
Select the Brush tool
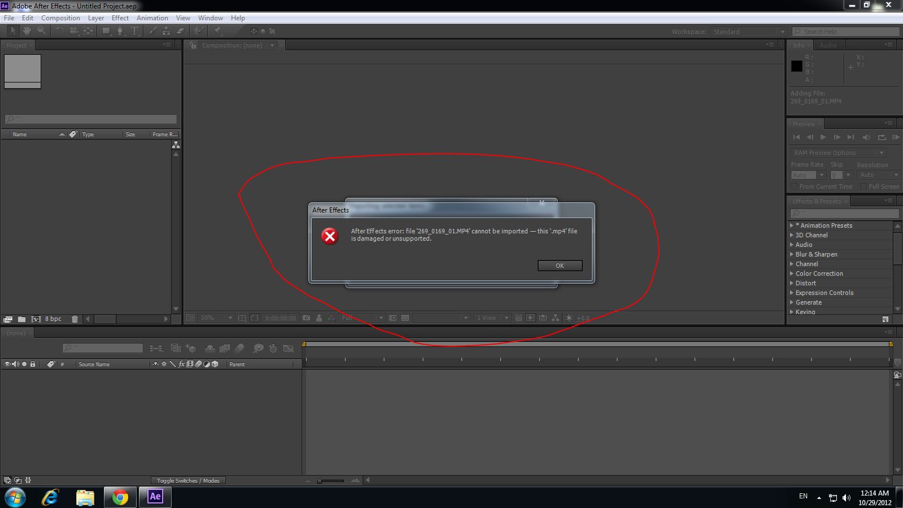tap(152, 31)
